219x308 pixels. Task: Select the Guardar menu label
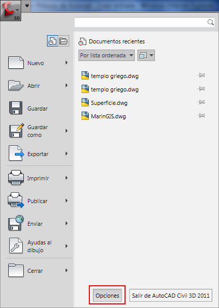pyautogui.click(x=38, y=109)
